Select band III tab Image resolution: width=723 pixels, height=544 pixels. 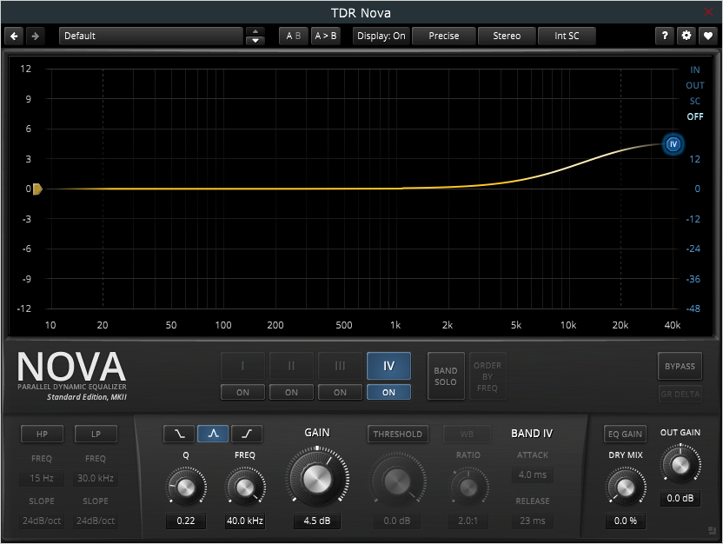[x=341, y=366]
